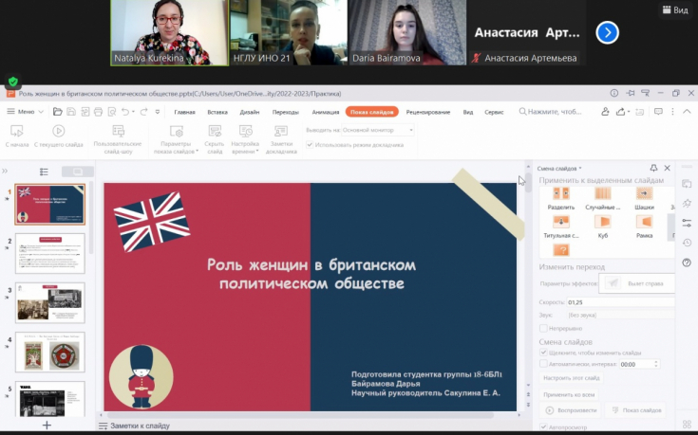698x435 pixels.
Task: Open sidebar history clock icon
Action: [687, 243]
